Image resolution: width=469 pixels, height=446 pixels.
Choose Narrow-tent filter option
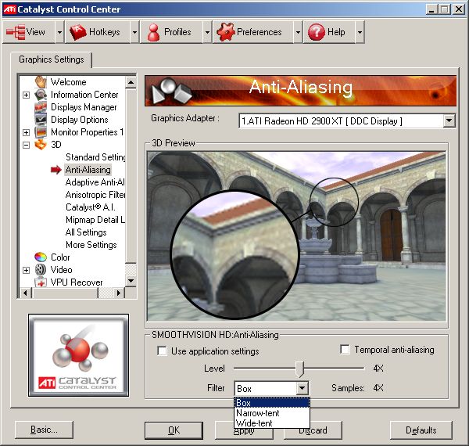tap(272, 413)
